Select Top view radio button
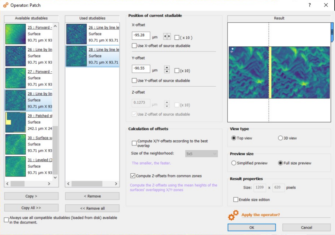Viewport: 335px width, 235px height. 234,138
